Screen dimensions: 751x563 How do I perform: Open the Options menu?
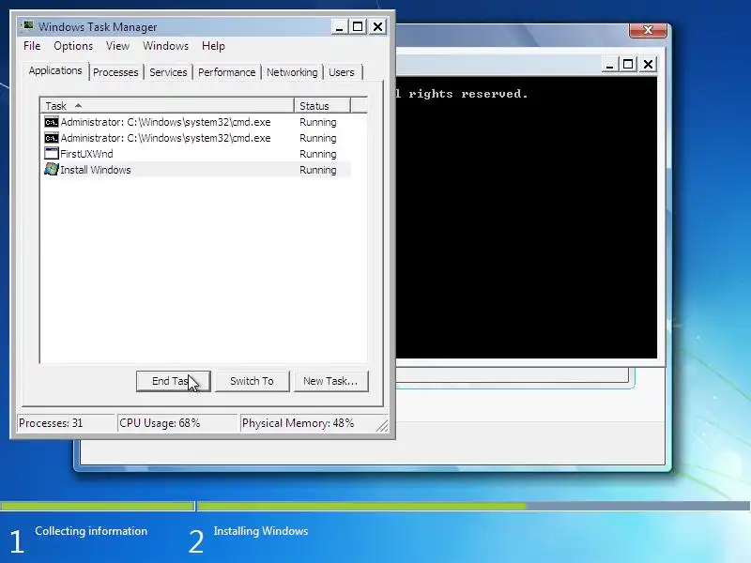(x=73, y=46)
